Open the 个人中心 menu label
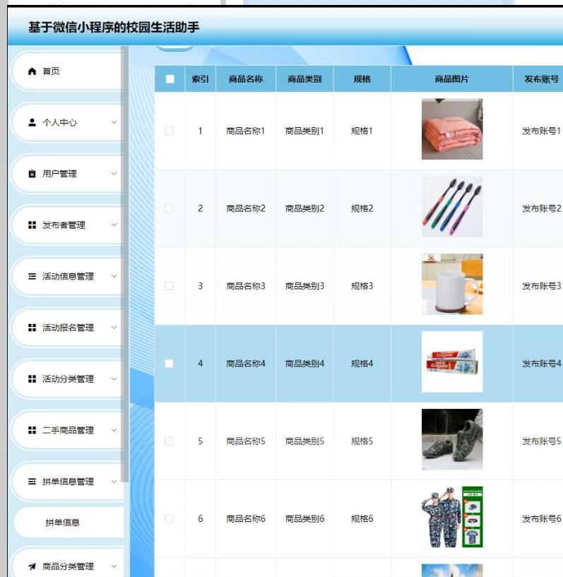This screenshot has width=563, height=577. coord(59,122)
